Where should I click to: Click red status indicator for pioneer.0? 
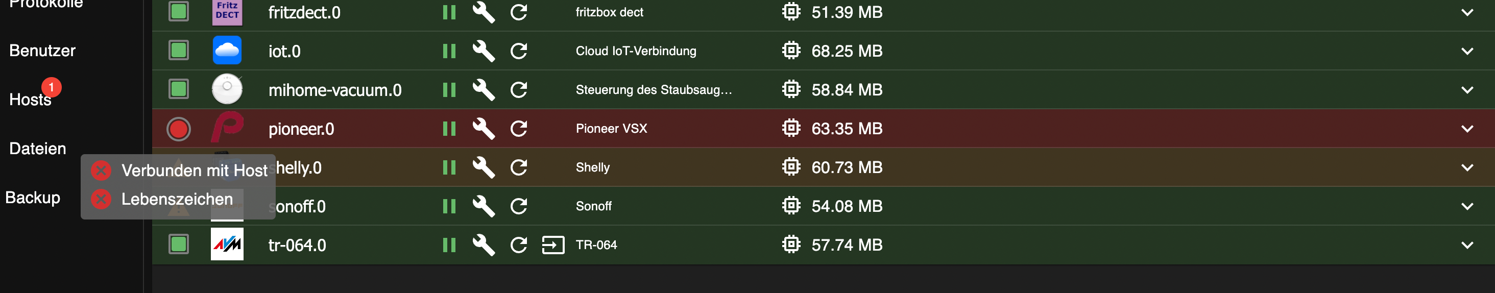tap(179, 129)
